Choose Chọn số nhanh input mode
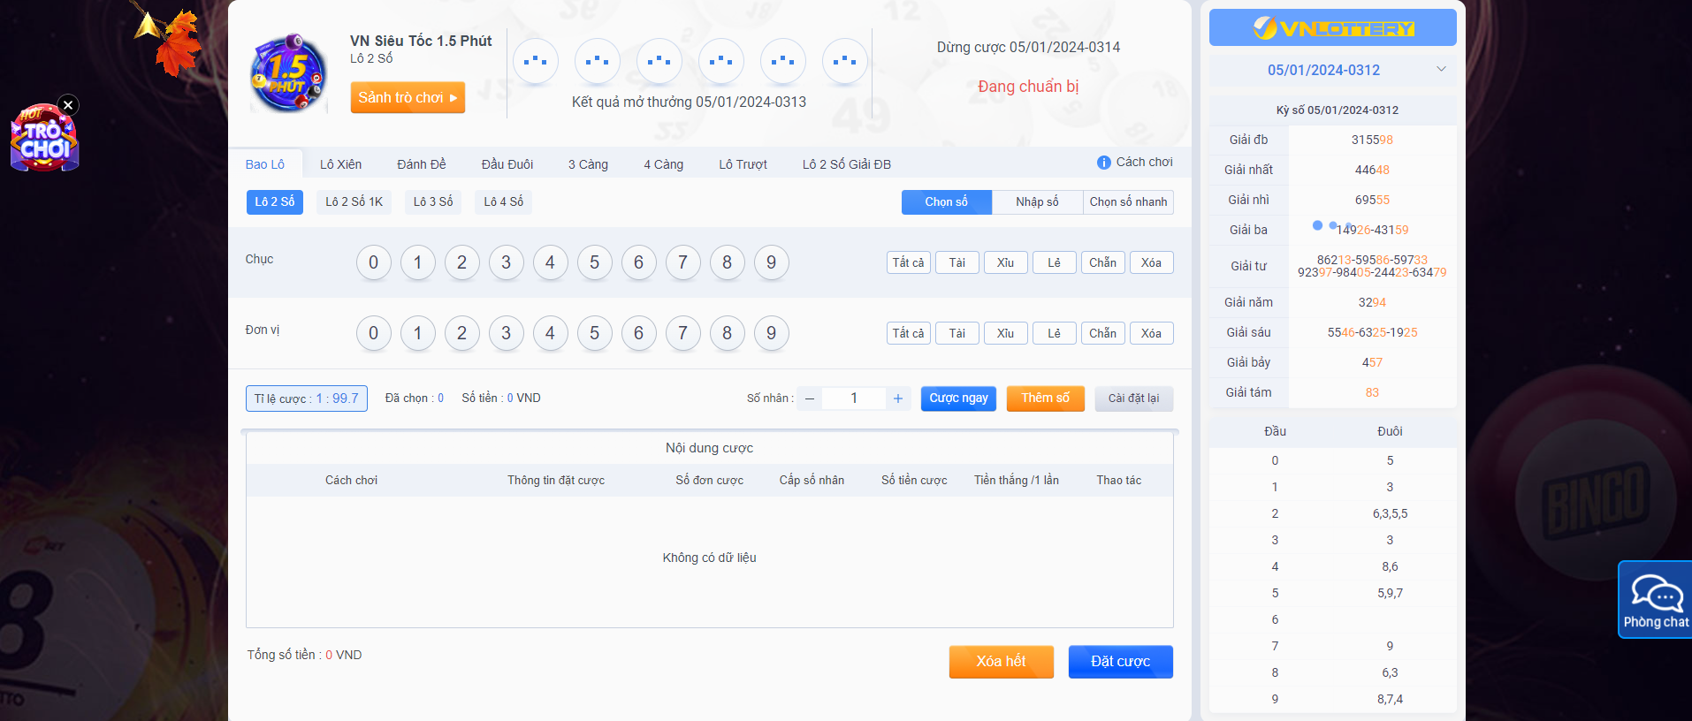The image size is (1692, 721). pyautogui.click(x=1128, y=202)
